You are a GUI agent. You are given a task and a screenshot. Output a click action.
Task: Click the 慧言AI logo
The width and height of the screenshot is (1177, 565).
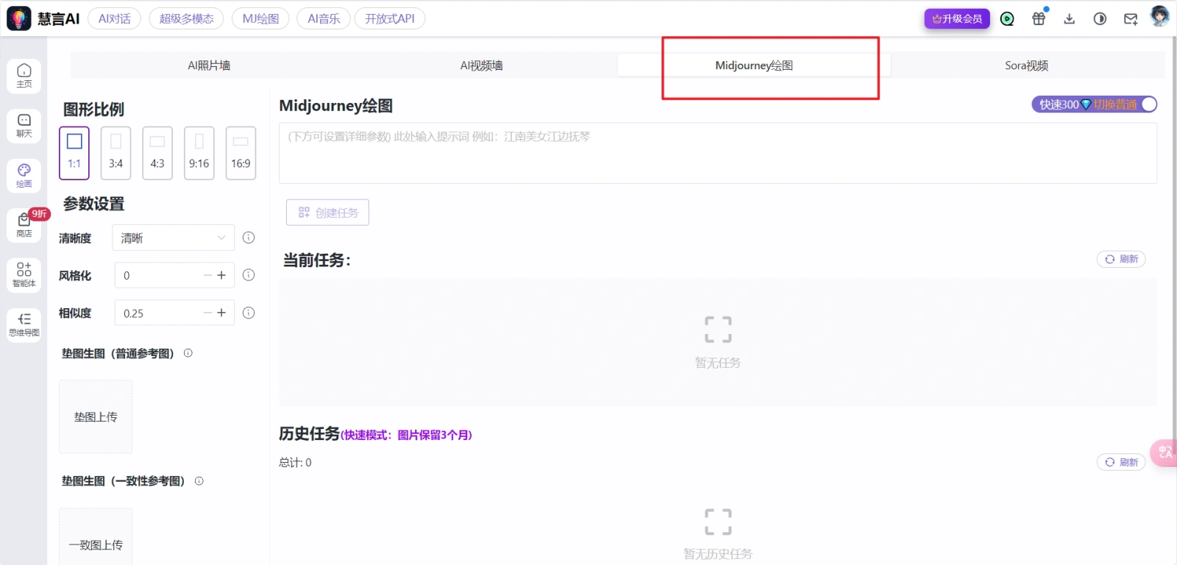(43, 18)
